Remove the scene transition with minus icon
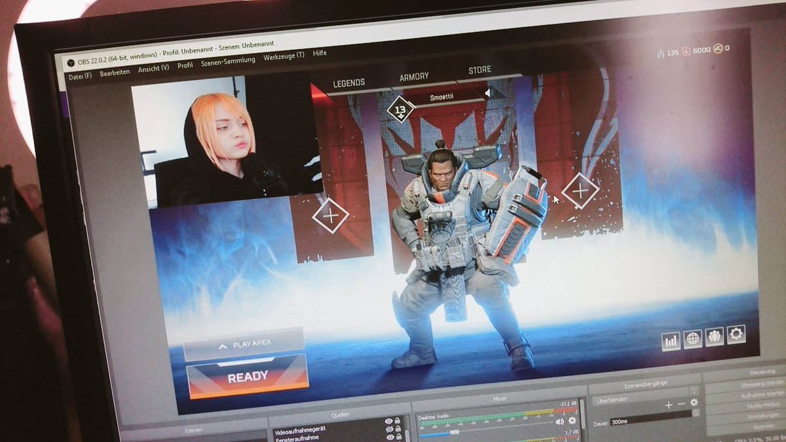The image size is (786, 442). click(x=681, y=403)
